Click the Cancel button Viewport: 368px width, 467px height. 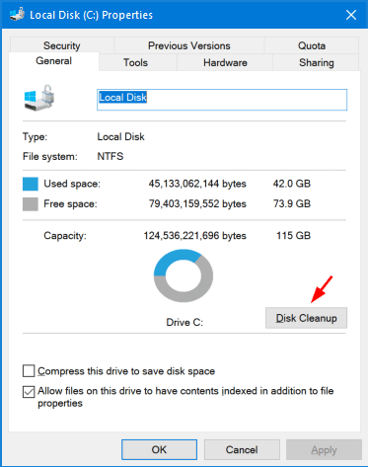pos(242,449)
